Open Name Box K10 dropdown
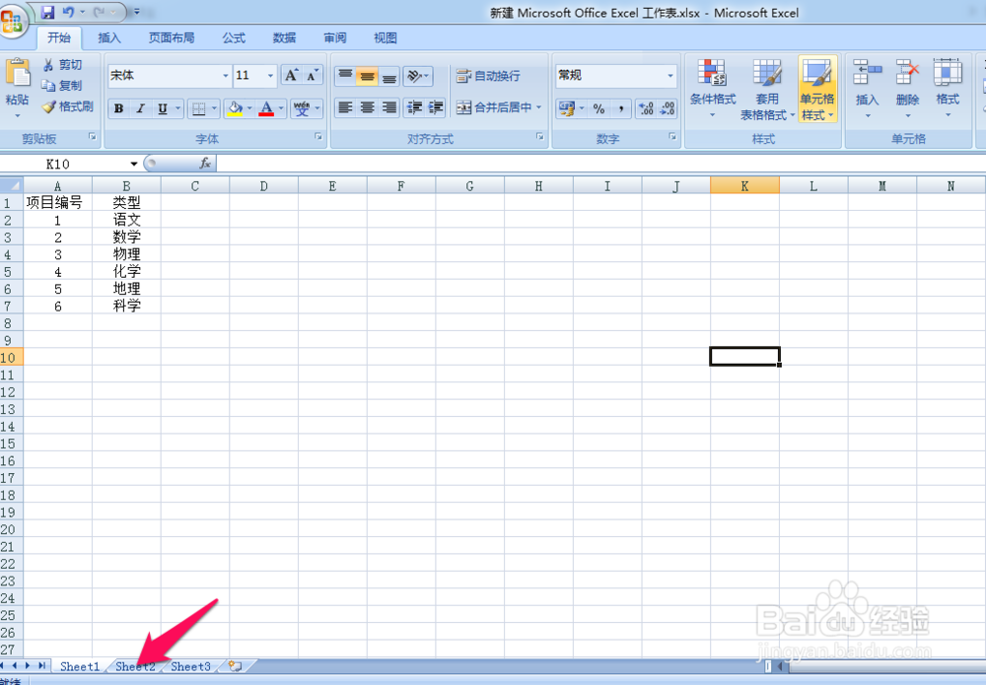The height and width of the screenshot is (685, 986). pos(134,164)
